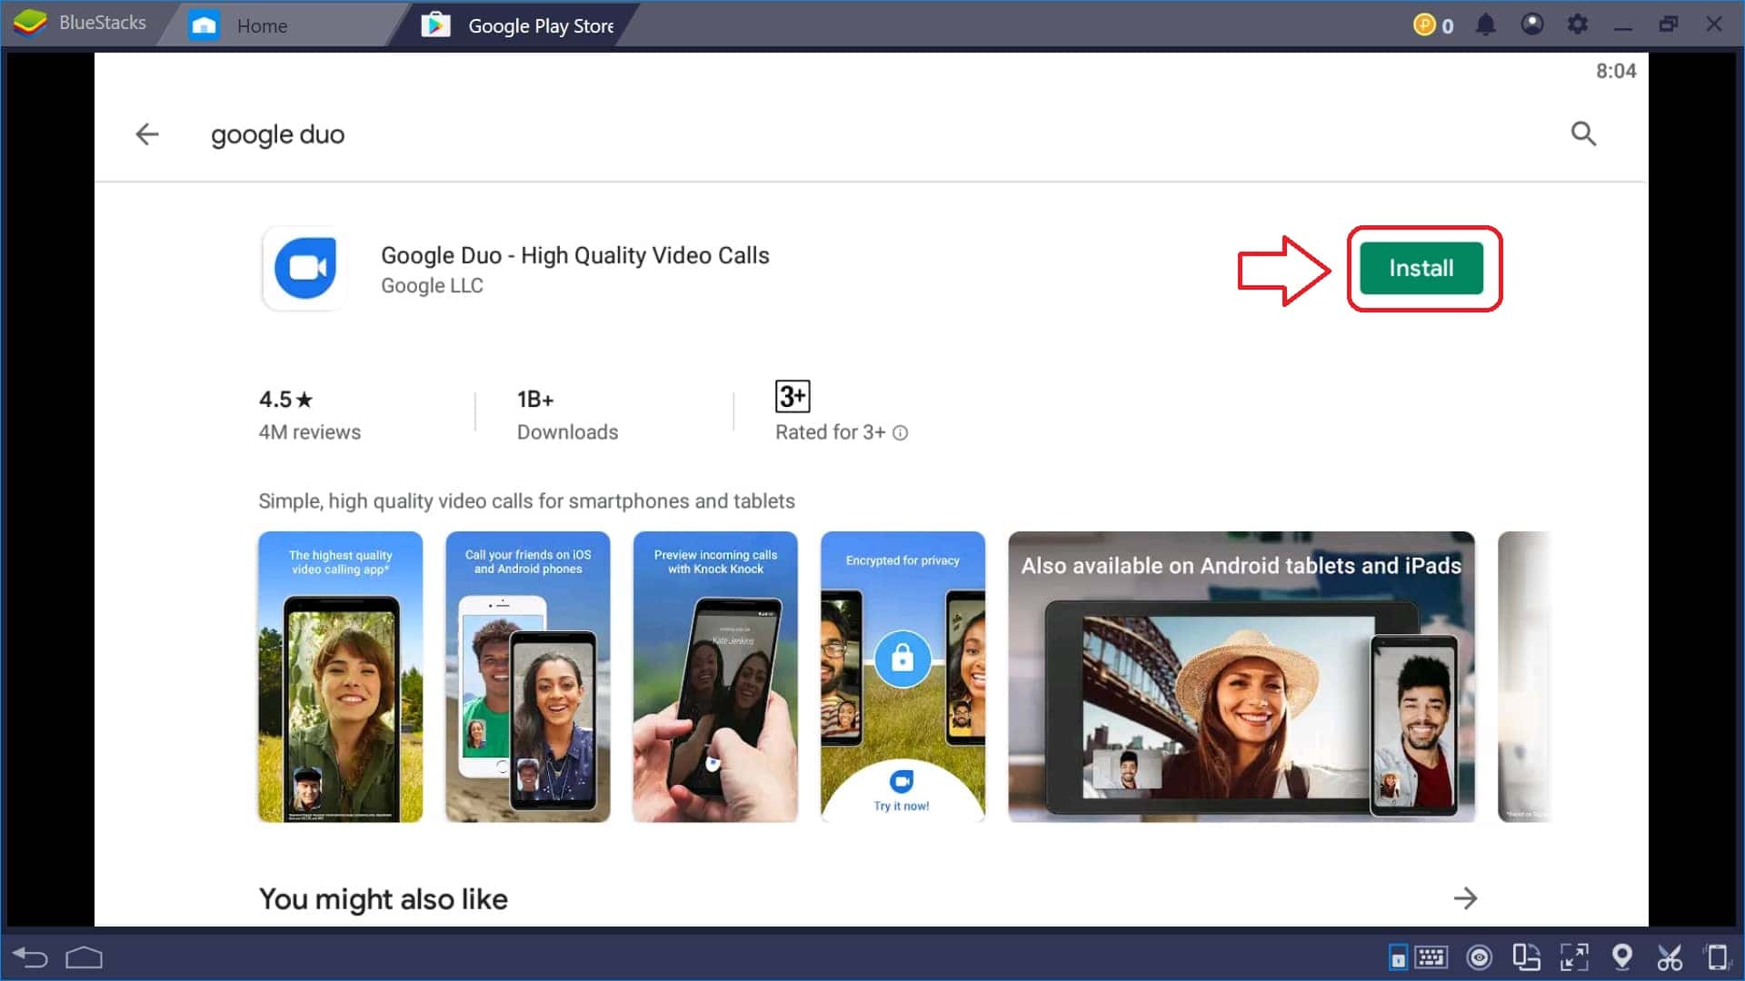The image size is (1745, 981).
Task: Click the Rated for 3+ label
Action: point(830,432)
